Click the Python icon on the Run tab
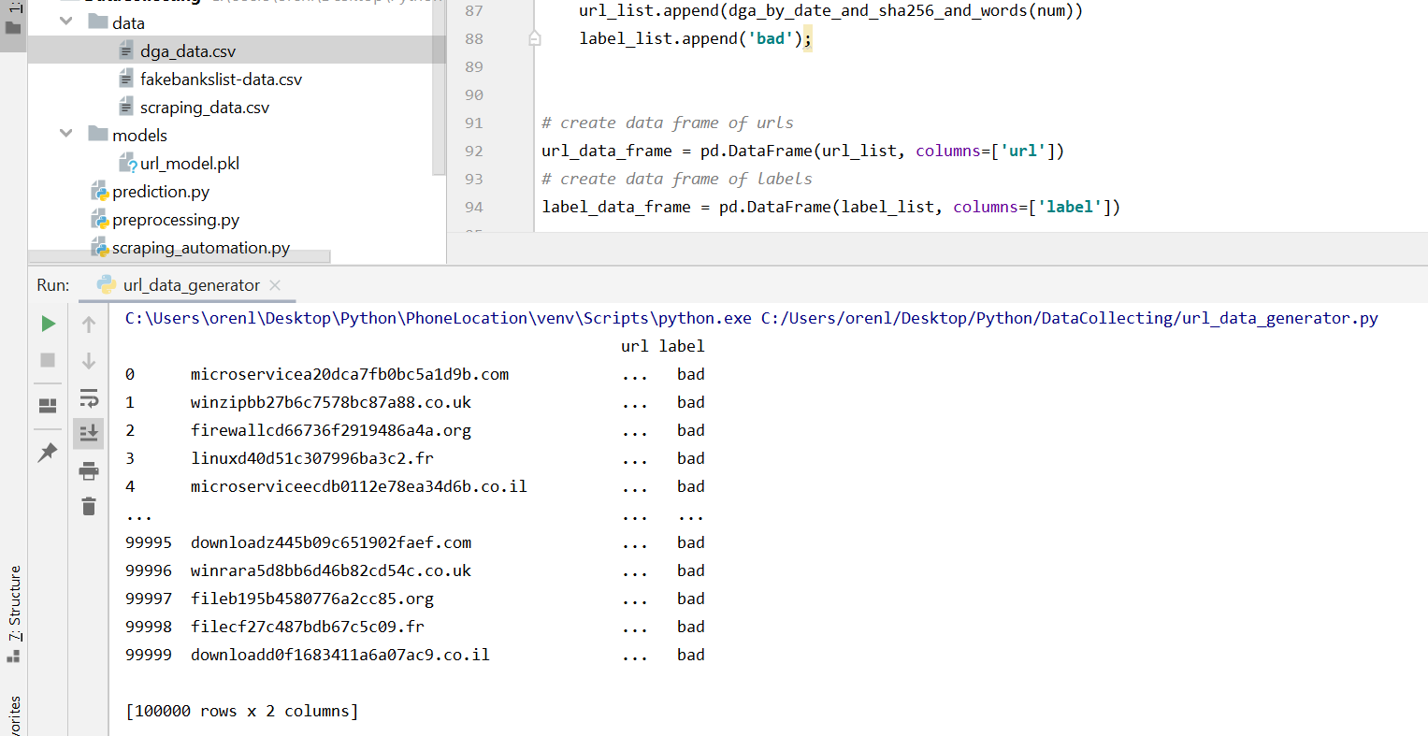This screenshot has width=1428, height=736. [107, 284]
